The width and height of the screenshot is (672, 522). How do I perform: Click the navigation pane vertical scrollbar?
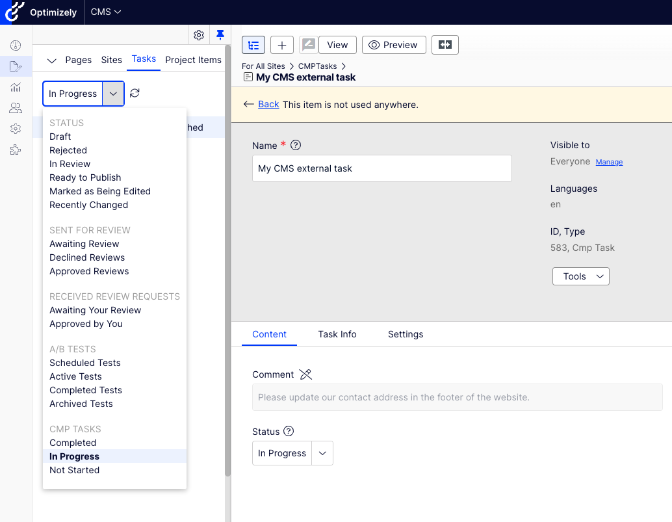pyautogui.click(x=227, y=260)
